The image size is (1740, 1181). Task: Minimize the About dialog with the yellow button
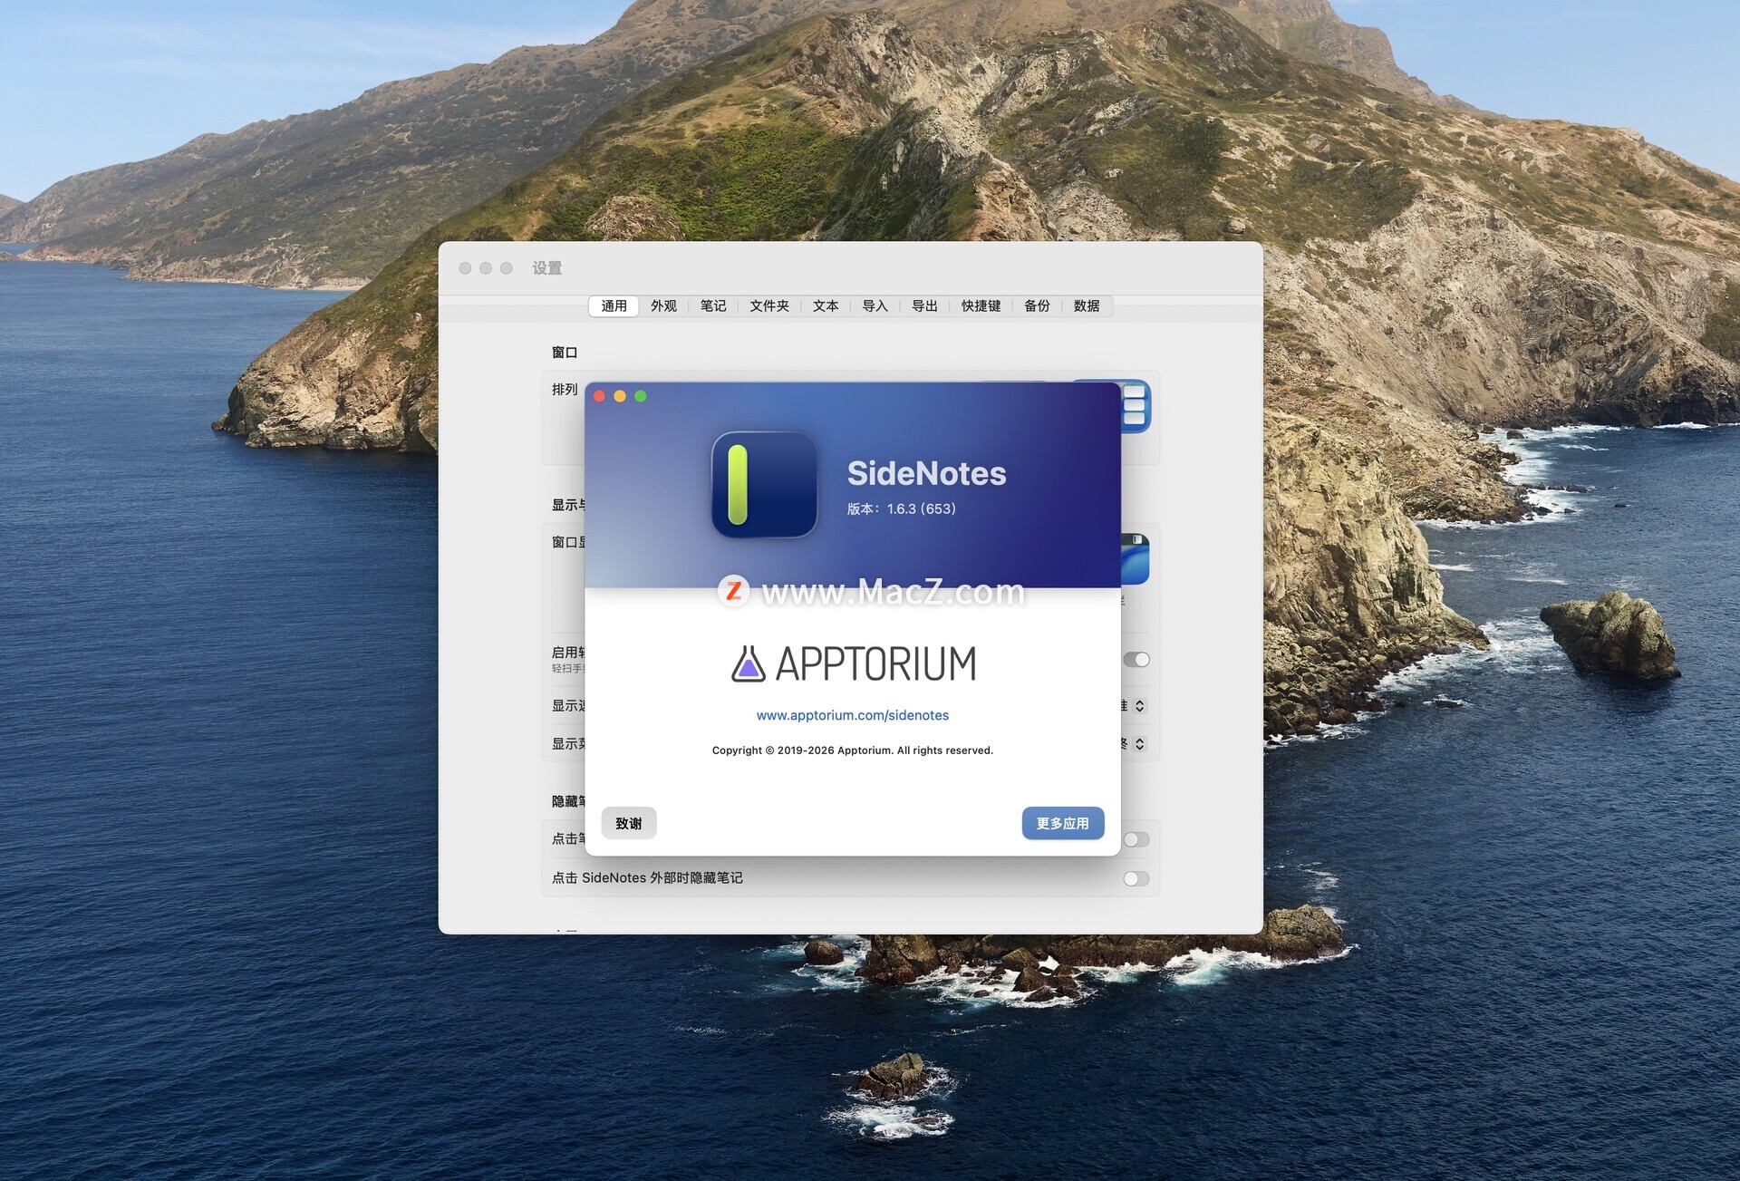(620, 396)
